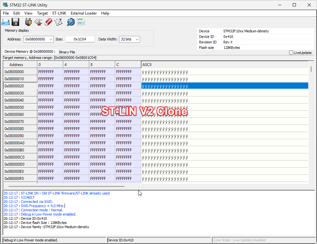Select address row 0x08000010
This screenshot has width=317, height=244.
(x=20, y=79)
